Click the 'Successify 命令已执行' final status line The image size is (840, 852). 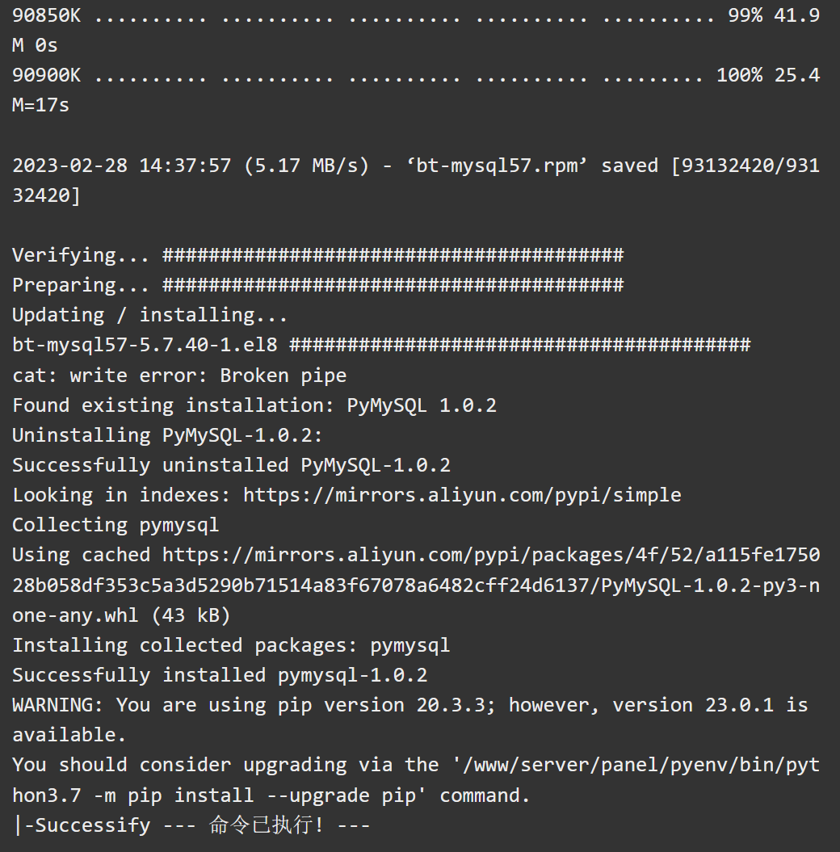click(x=191, y=825)
